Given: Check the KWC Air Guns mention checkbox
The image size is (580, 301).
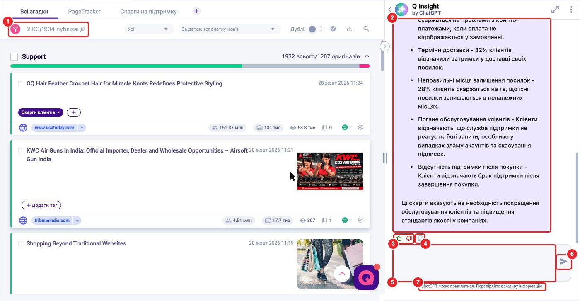Looking at the screenshot, I should click(x=21, y=151).
